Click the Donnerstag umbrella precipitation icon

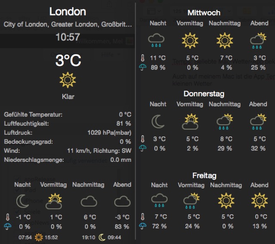(143, 148)
